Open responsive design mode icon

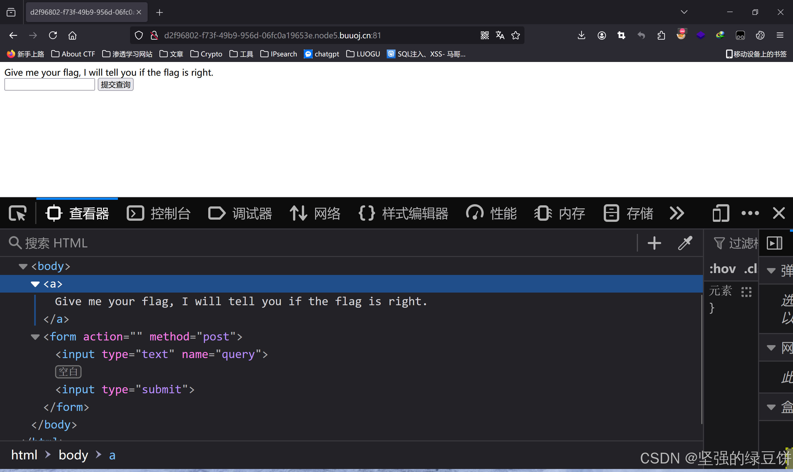coord(721,213)
